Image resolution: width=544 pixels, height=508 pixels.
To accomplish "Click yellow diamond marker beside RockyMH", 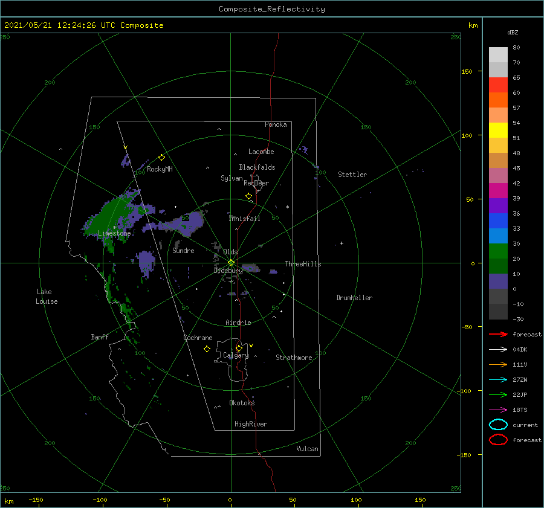I will (161, 158).
